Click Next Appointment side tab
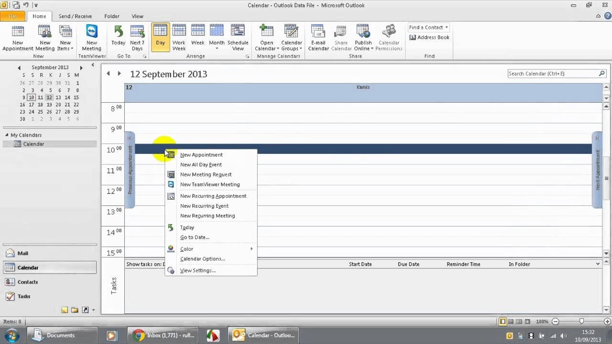The width and height of the screenshot is (612, 344). click(x=597, y=170)
